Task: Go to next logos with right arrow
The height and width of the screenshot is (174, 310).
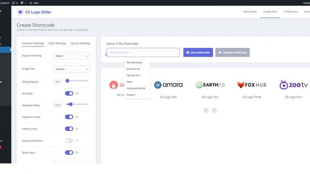Action: [x=214, y=110]
